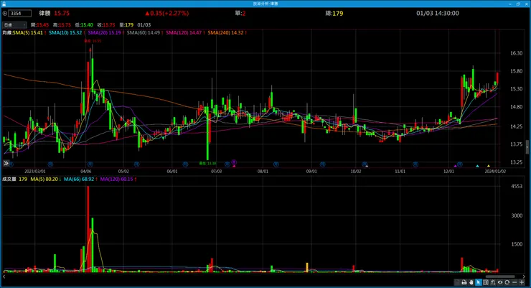Expand the double-chevron panel button
531x288 pixels.
click(6, 163)
